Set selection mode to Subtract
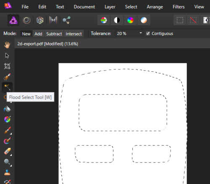Viewport: 210px width, 184px height. click(54, 34)
